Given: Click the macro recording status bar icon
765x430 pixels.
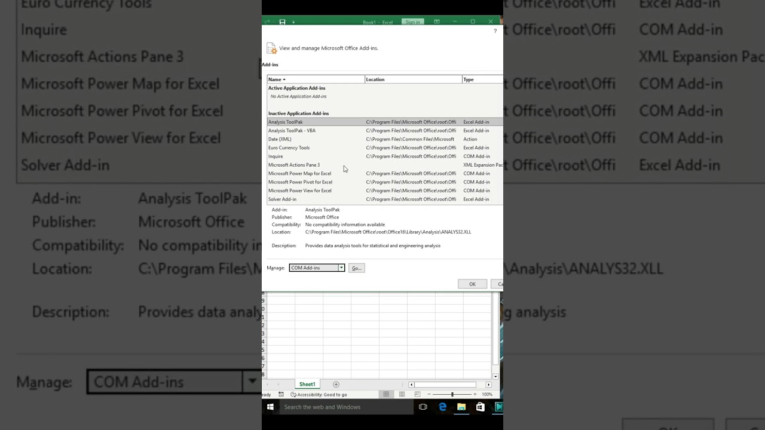Looking at the screenshot, I should (281, 395).
